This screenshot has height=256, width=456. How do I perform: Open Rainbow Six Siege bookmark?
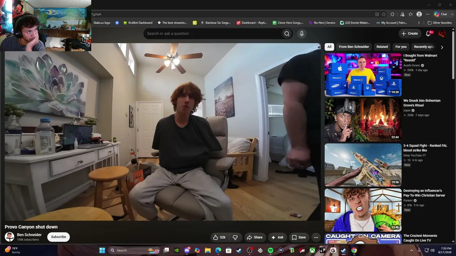coord(216,23)
